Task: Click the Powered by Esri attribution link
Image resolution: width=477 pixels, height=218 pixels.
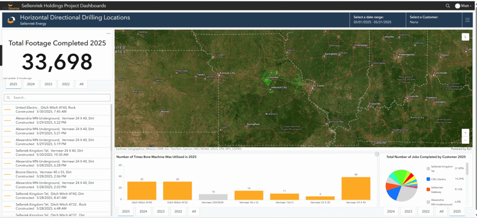Action: [x=462, y=149]
